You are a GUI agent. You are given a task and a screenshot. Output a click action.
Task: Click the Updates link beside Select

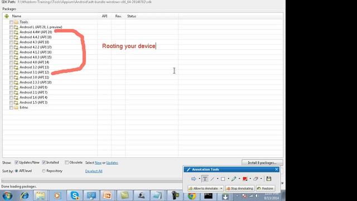pyautogui.click(x=112, y=162)
